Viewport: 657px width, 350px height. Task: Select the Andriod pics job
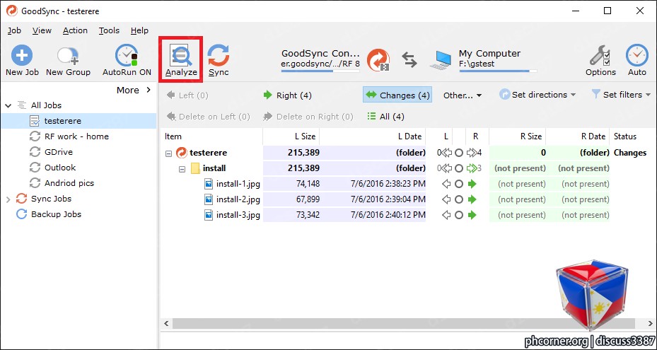pyautogui.click(x=69, y=183)
